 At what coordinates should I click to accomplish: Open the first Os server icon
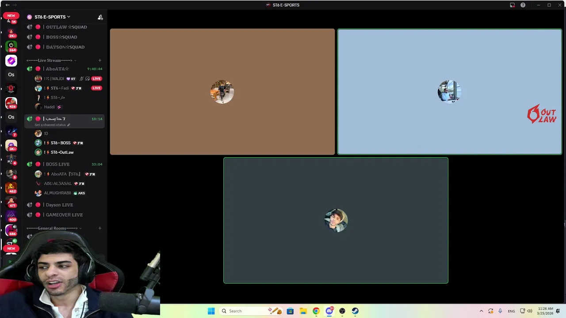pyautogui.click(x=11, y=75)
